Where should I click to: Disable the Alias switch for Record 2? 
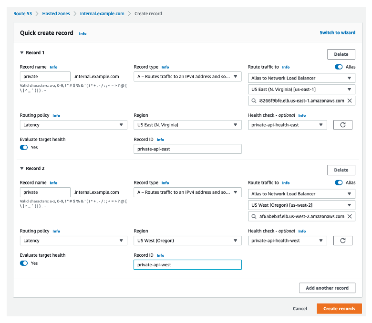[x=339, y=183]
